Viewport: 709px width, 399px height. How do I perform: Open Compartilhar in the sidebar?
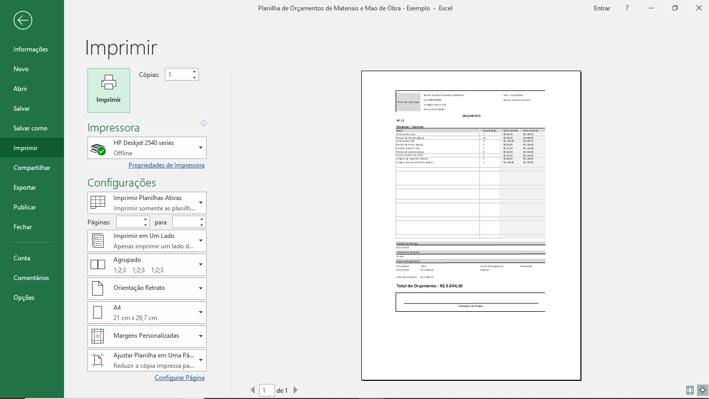[x=32, y=168]
